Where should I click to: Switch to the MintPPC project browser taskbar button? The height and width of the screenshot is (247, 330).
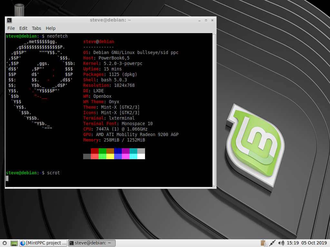pos(44,243)
